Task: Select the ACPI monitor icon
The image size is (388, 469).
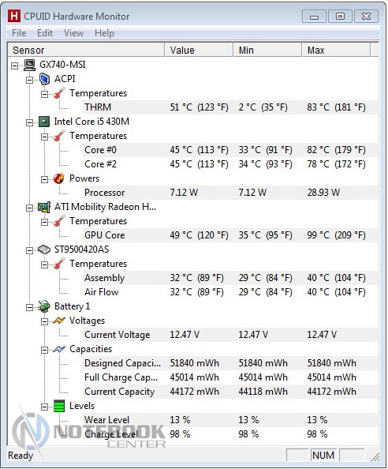Action: (44, 79)
